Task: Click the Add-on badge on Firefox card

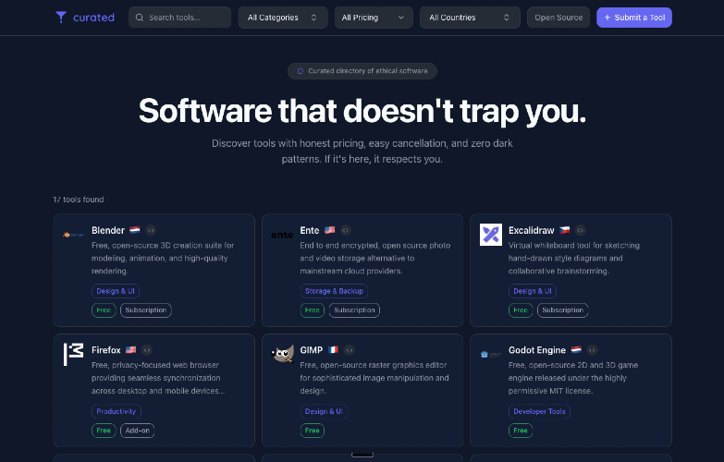Action: pyautogui.click(x=138, y=431)
